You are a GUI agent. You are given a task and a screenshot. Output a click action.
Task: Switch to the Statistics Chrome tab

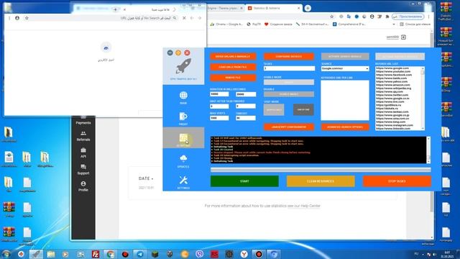point(274,8)
